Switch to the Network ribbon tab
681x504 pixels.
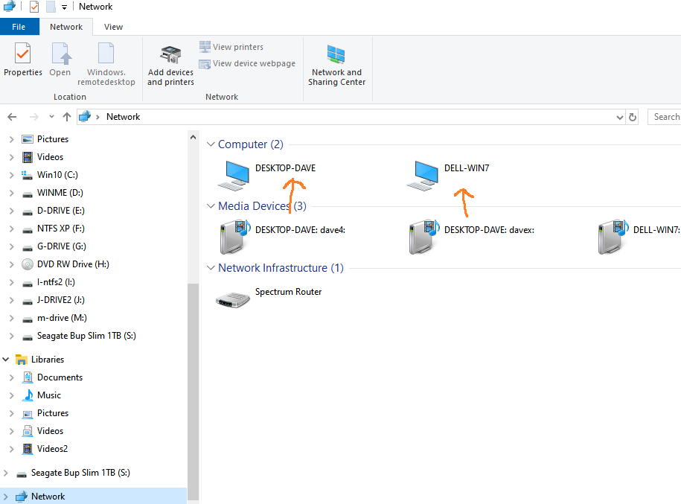(x=66, y=27)
